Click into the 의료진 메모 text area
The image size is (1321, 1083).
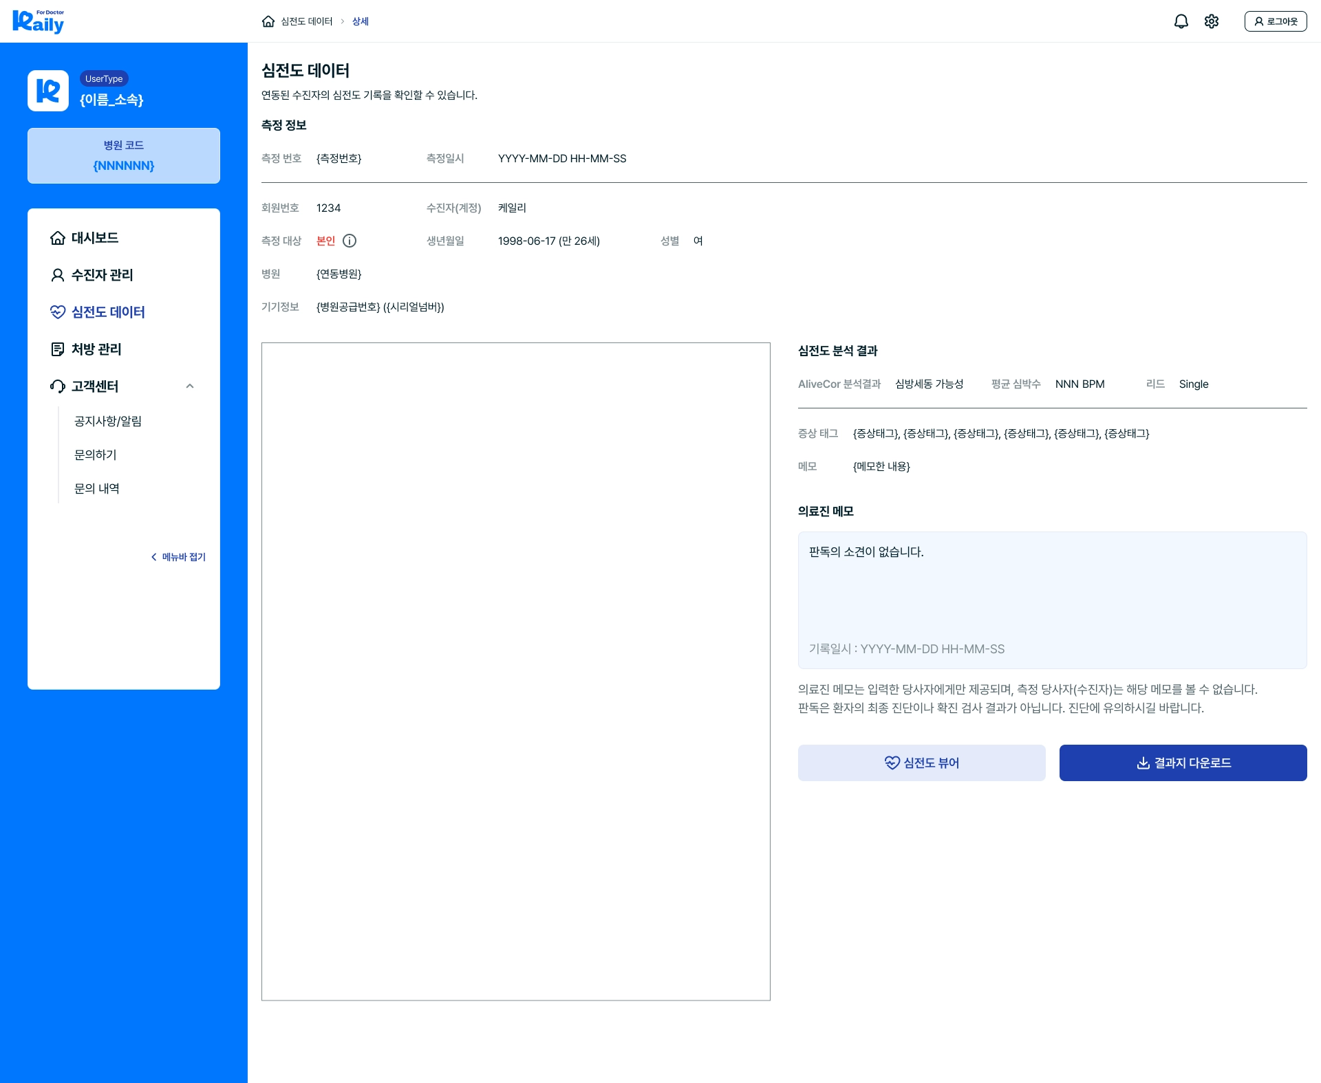click(1052, 591)
